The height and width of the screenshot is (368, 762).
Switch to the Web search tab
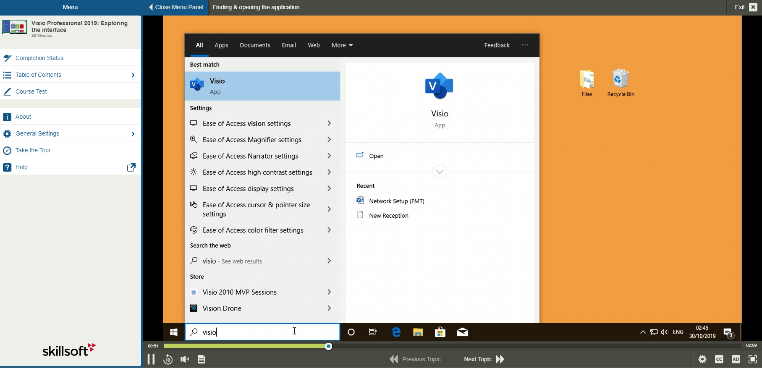point(314,45)
